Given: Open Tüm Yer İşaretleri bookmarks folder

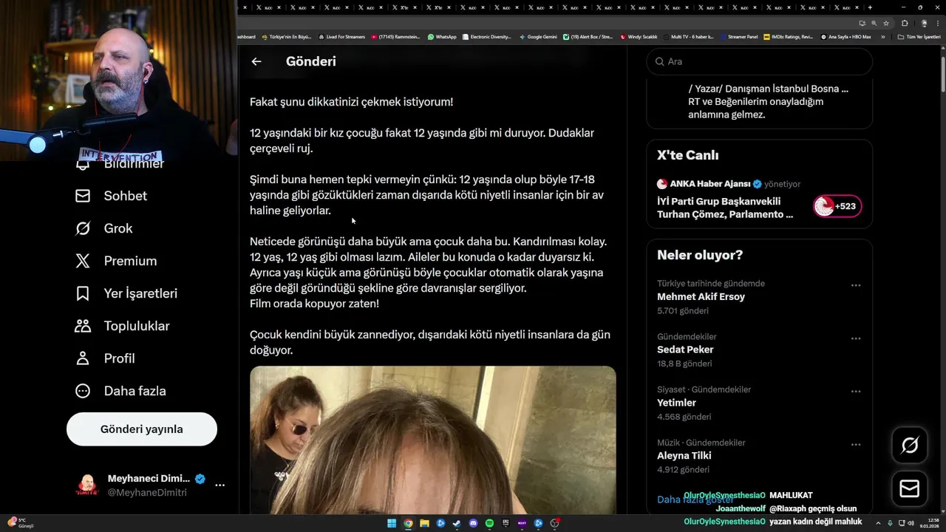Looking at the screenshot, I should click(x=919, y=36).
